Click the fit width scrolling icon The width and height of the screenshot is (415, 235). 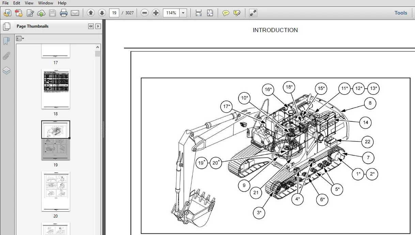199,13
